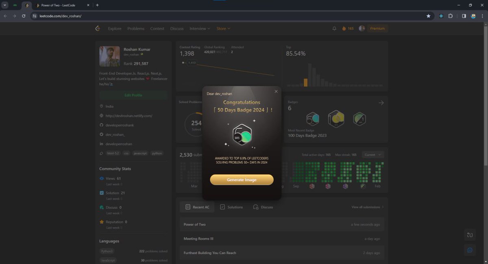
Task: Open the browser three-dot menu
Action: point(482,16)
